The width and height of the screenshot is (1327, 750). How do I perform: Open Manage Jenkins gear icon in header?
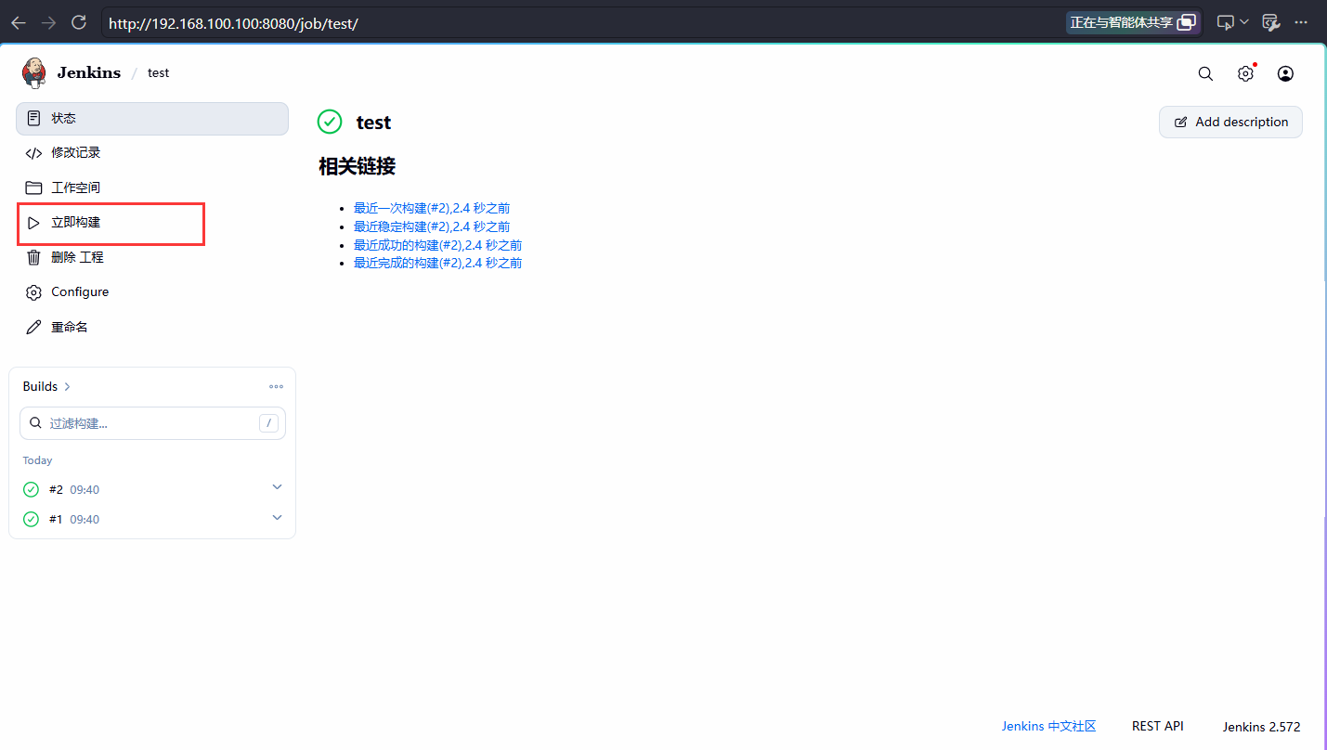pyautogui.click(x=1246, y=74)
